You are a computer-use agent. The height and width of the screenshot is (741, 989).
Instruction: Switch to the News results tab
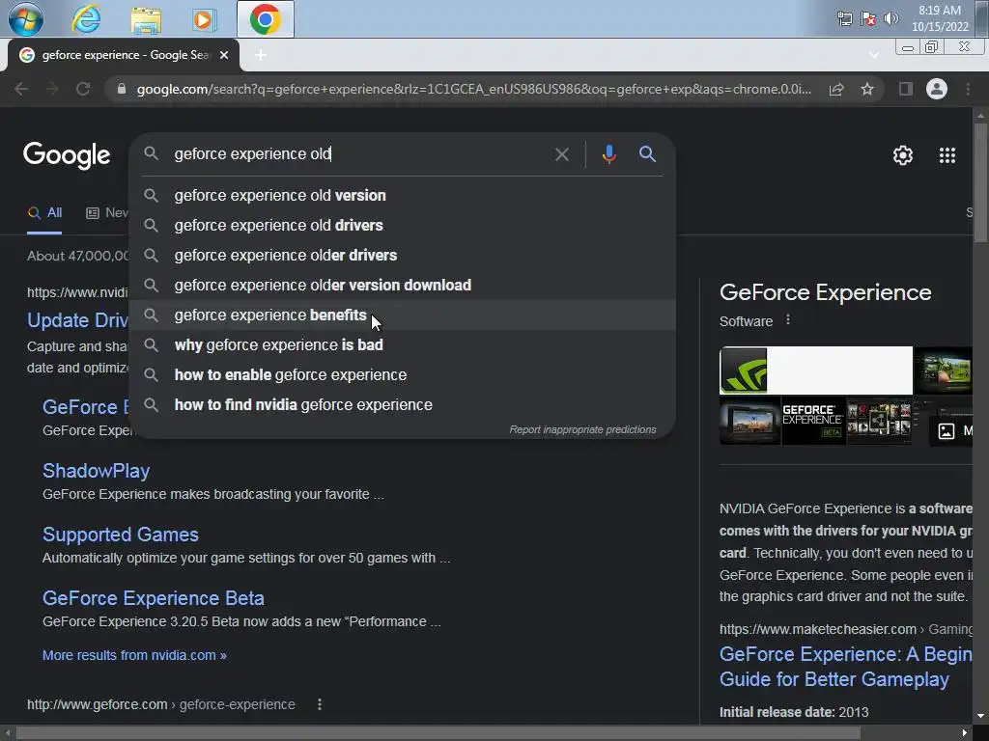pos(107,213)
